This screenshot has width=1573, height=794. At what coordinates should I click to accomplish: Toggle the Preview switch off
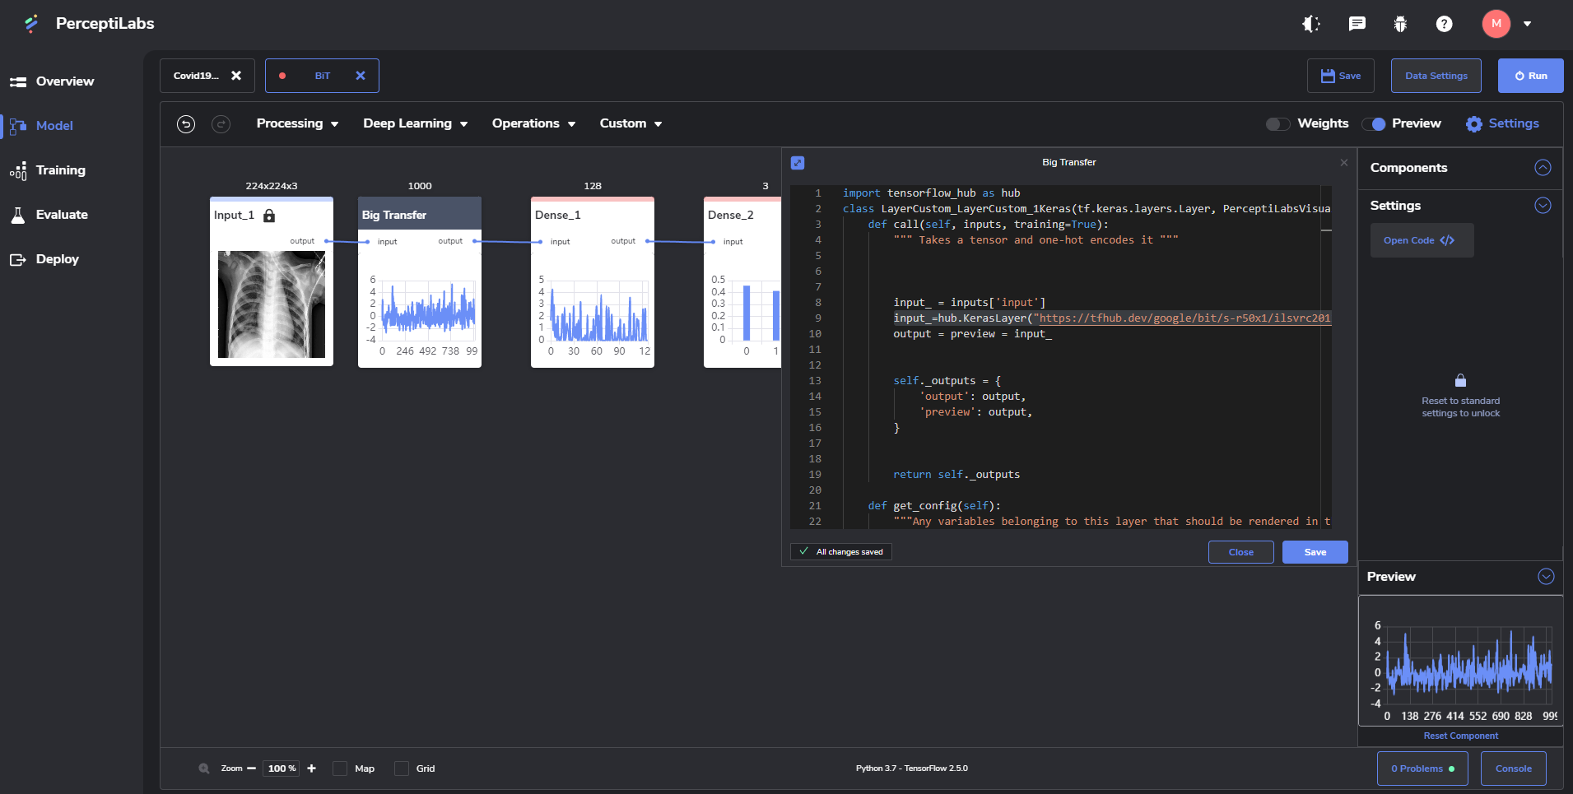(x=1373, y=123)
